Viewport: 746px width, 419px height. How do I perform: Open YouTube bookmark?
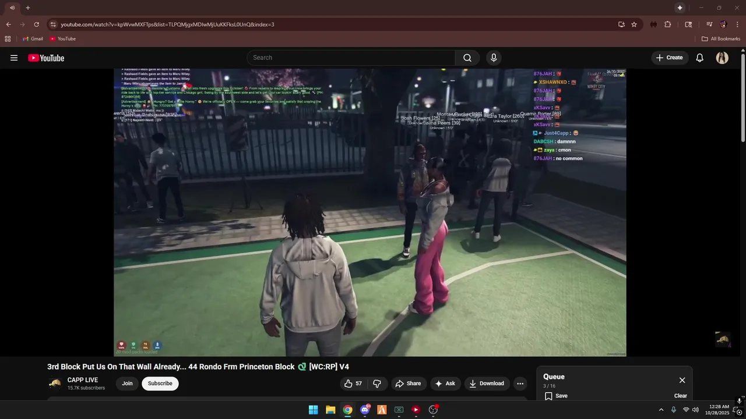point(63,39)
